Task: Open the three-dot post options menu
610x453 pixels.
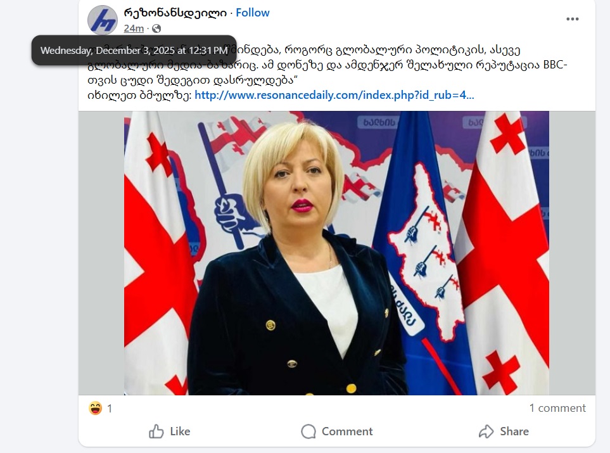Action: [x=572, y=19]
